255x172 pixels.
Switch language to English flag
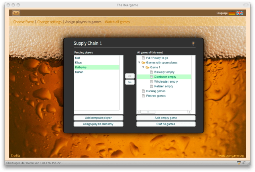point(239,13)
